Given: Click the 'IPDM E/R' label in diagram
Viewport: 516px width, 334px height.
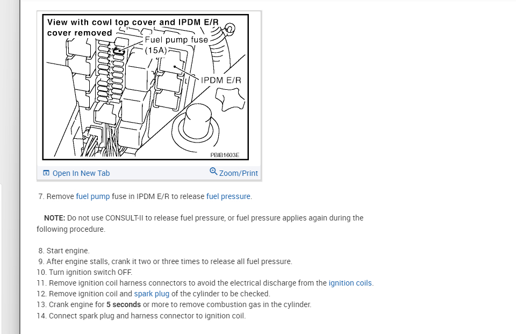Looking at the screenshot, I should [221, 80].
